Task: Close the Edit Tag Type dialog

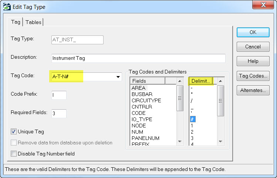Action: (263, 5)
